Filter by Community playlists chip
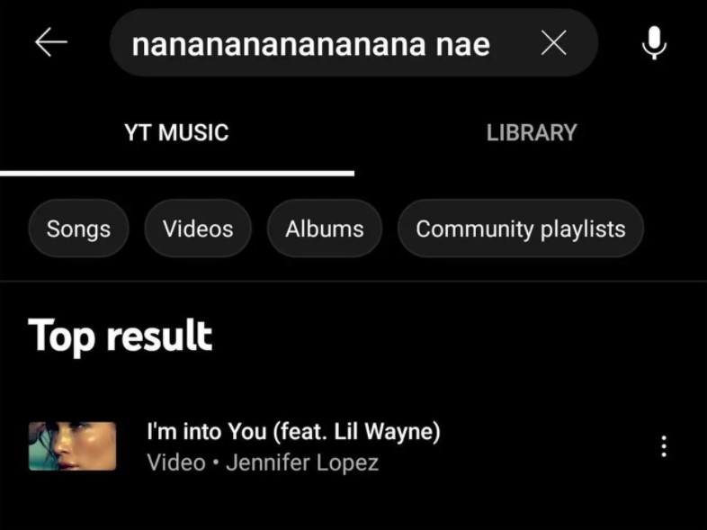This screenshot has height=530, width=707. click(x=520, y=229)
